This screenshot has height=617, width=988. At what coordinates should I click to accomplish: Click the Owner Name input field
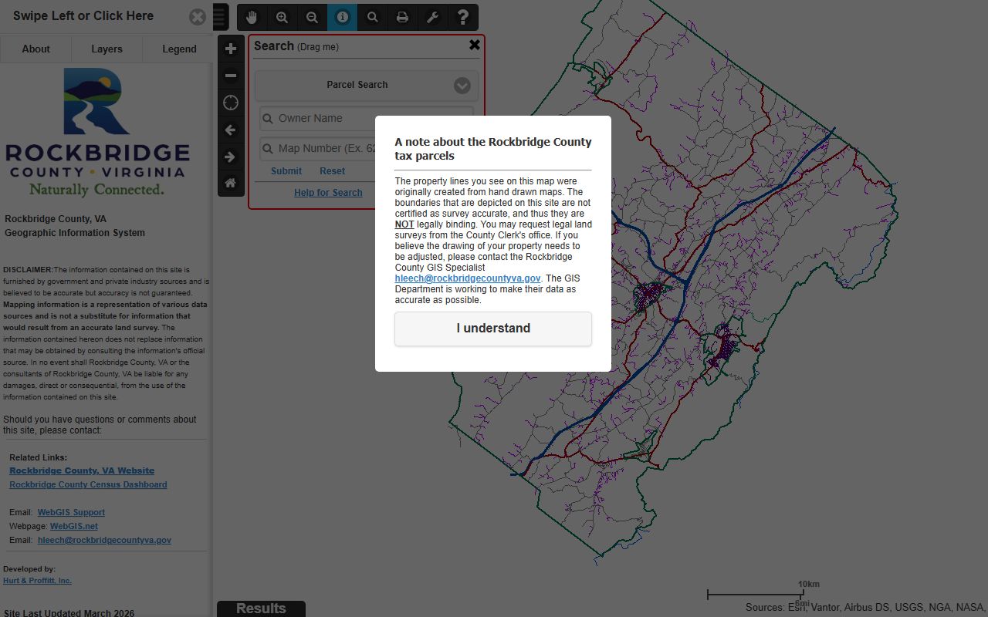coord(367,119)
